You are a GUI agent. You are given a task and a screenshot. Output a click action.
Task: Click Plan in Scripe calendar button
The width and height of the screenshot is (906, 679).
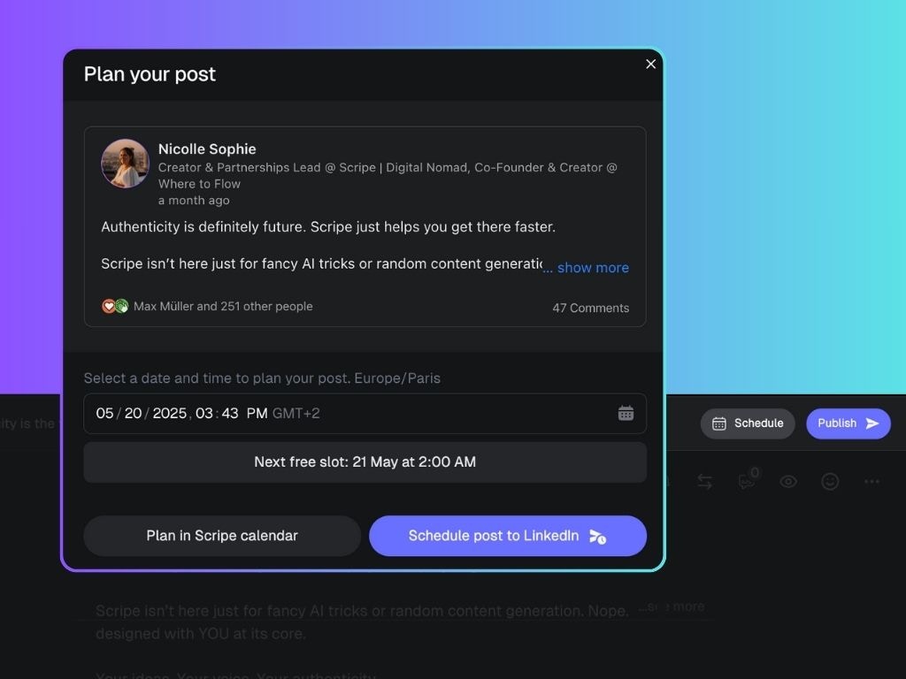coord(222,536)
